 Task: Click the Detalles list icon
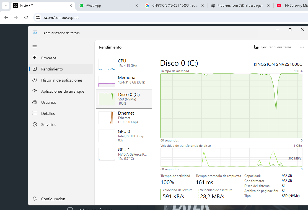click(35, 113)
